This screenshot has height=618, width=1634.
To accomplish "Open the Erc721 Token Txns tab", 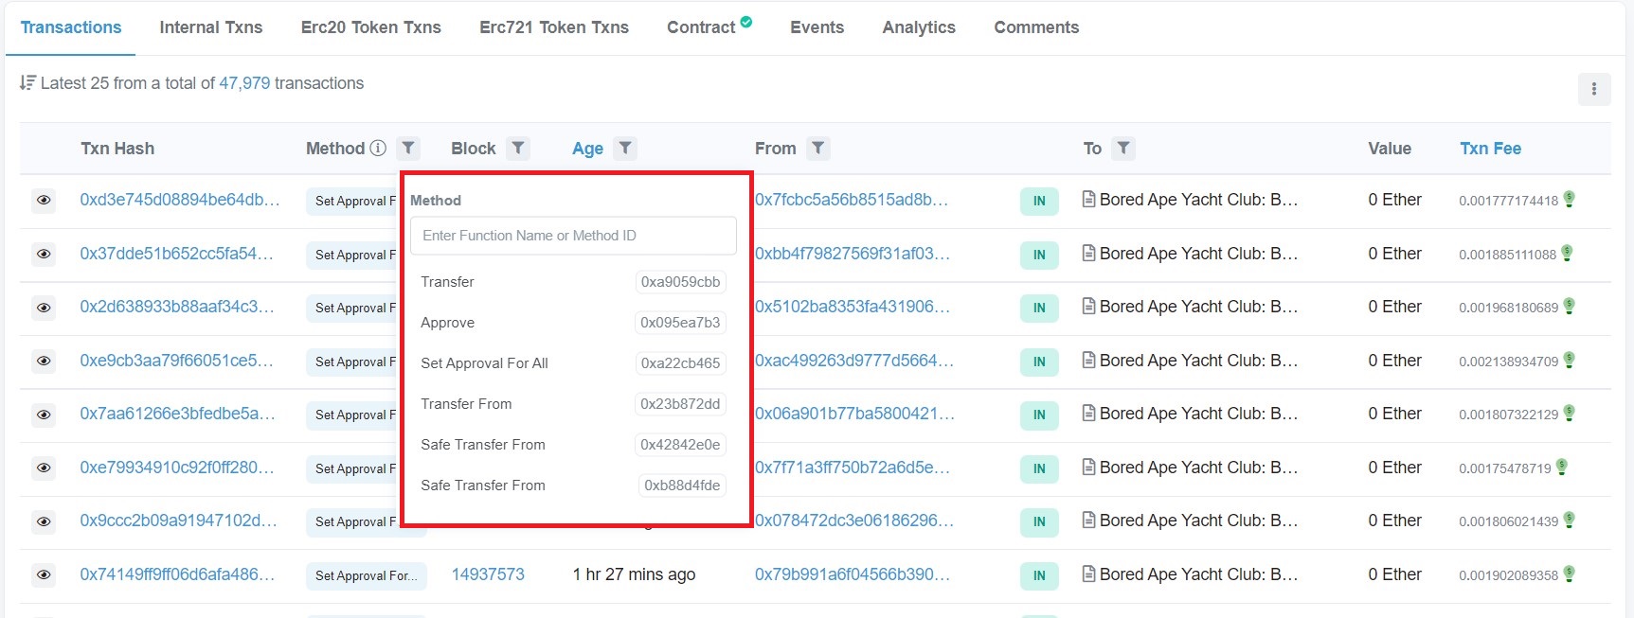I will click(x=553, y=27).
